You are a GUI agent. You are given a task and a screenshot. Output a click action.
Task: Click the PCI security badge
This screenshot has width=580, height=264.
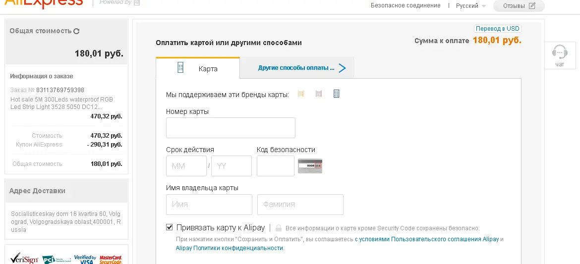pos(56,259)
